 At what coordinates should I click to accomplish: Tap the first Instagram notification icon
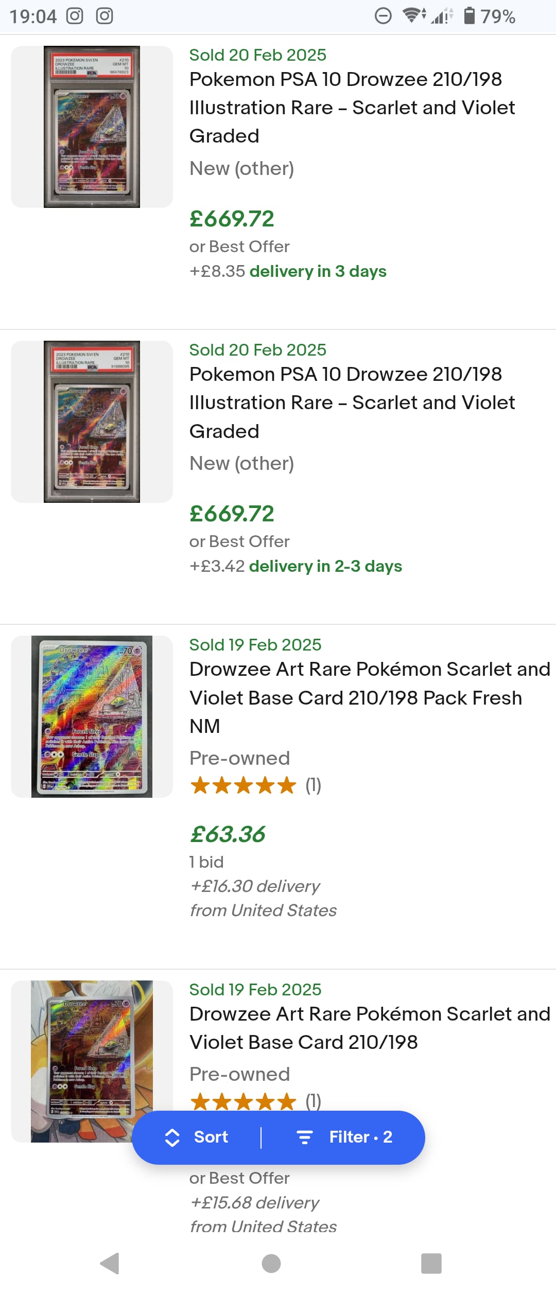click(75, 16)
